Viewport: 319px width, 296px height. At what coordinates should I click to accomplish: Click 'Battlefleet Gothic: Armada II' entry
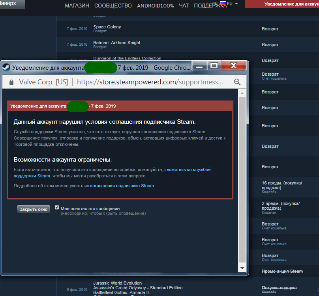[x=121, y=292]
